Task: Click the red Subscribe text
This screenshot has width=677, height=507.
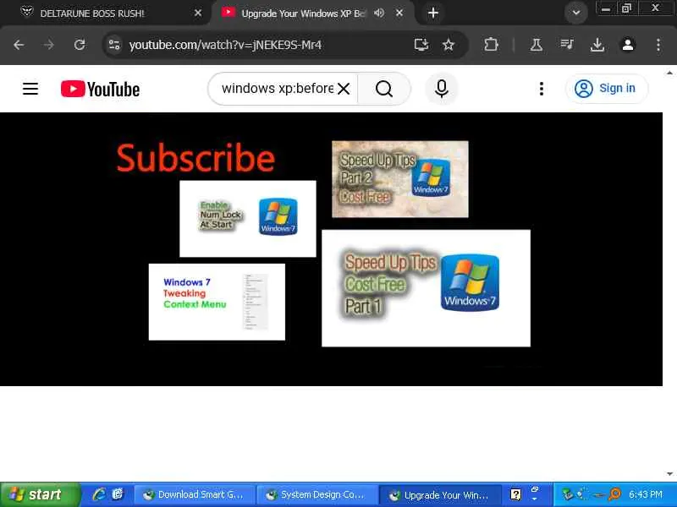Action: pos(195,158)
